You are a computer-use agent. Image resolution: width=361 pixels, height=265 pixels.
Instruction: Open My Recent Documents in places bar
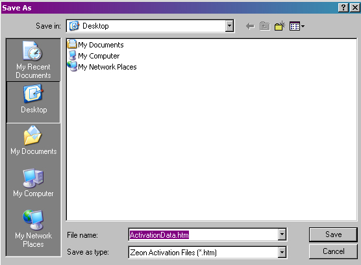pyautogui.click(x=33, y=60)
